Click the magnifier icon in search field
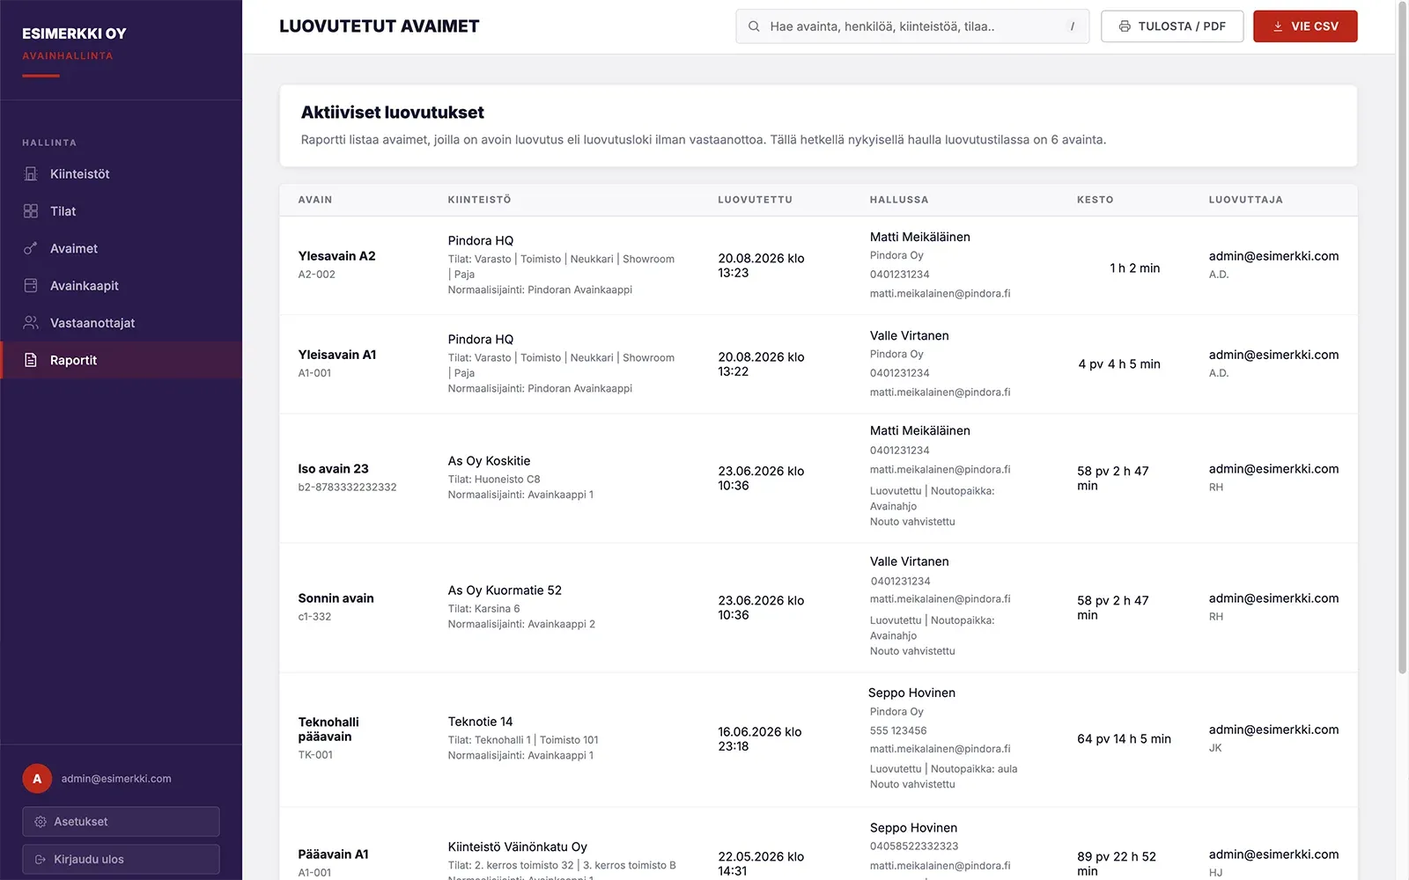 click(x=754, y=26)
